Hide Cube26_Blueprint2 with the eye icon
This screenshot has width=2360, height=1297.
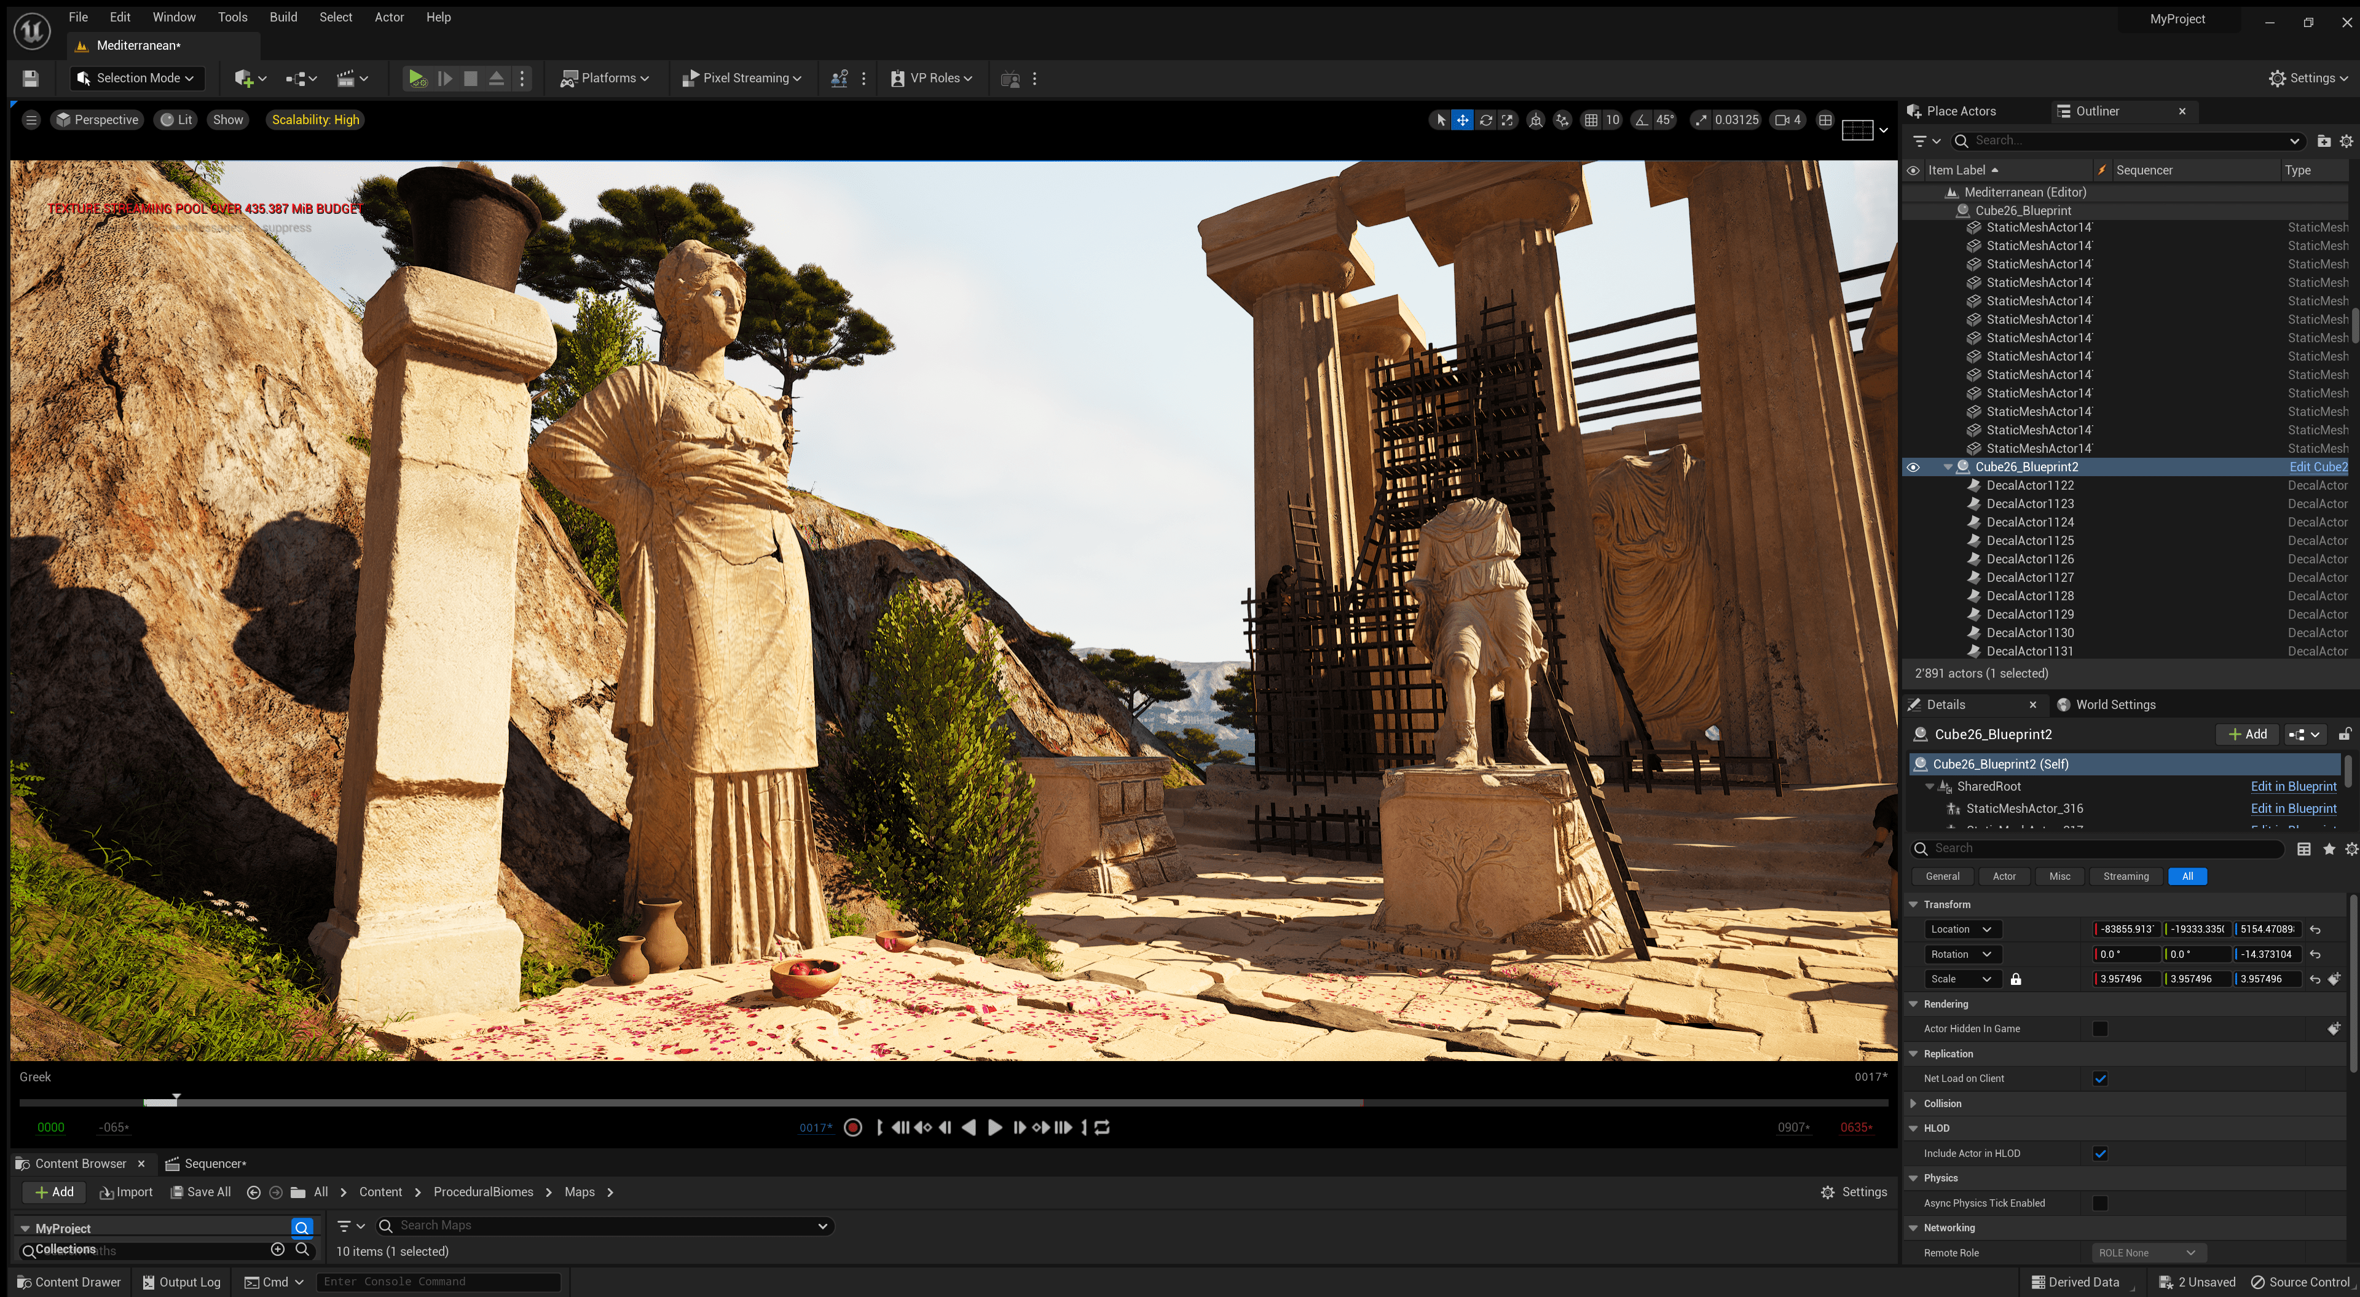click(1913, 467)
